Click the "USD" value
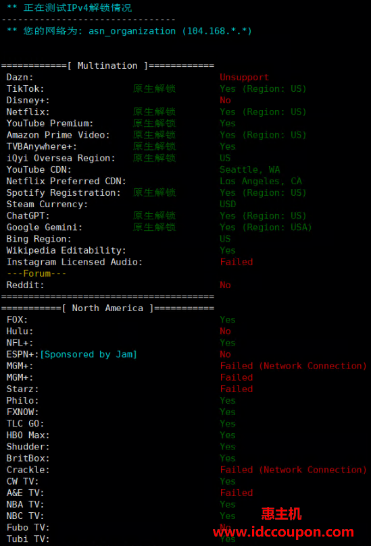 (x=228, y=204)
